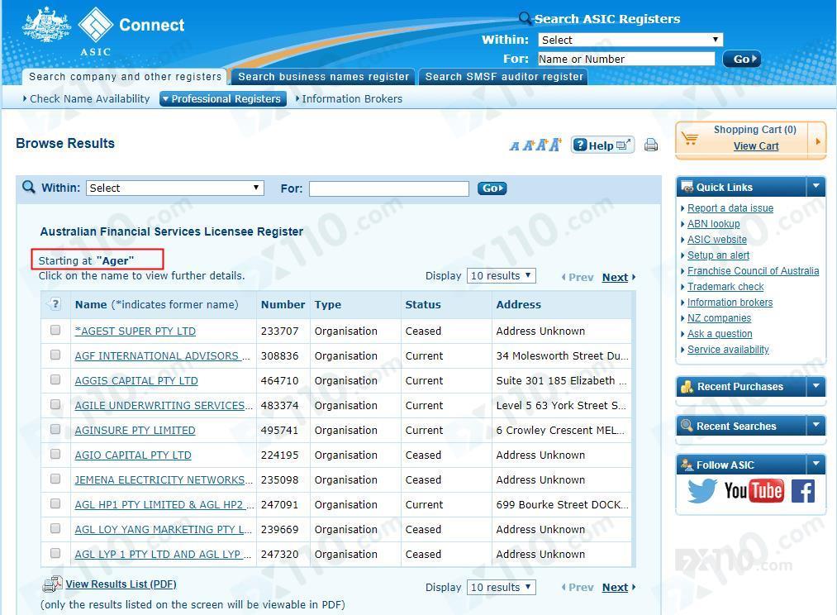Click the printer icon
The width and height of the screenshot is (837, 615).
click(651, 145)
